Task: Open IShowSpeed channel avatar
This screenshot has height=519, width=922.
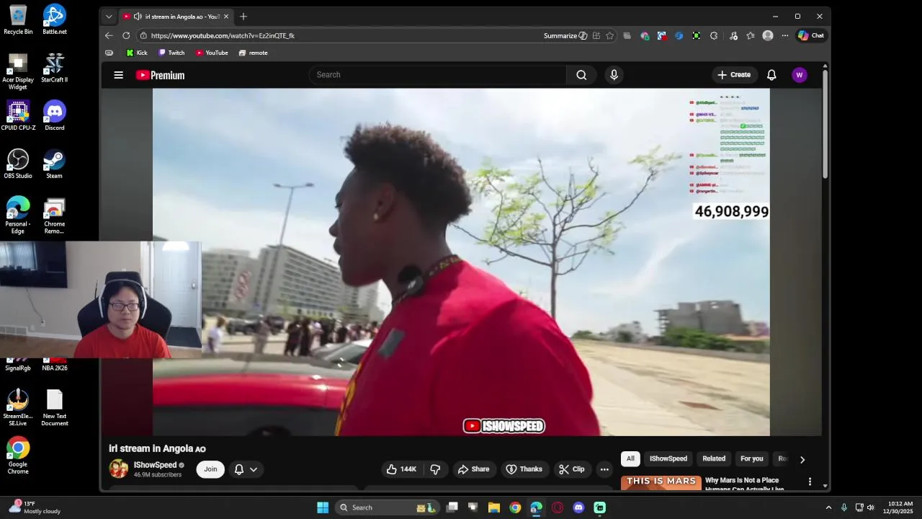Action: (x=119, y=469)
